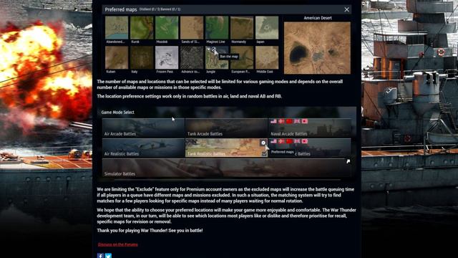Viewport: 458px width, 258px height.
Task: Select the Advance to... map thumbnail
Action: [x=192, y=57]
